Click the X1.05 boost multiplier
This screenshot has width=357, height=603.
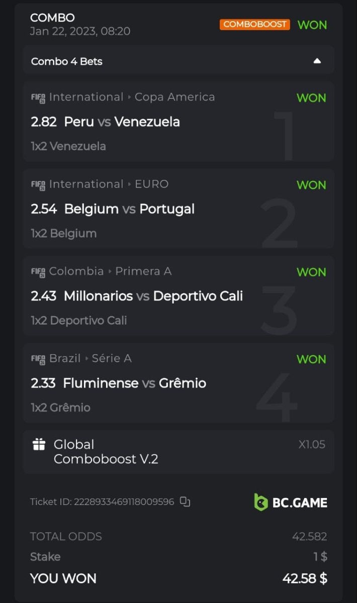(x=312, y=444)
